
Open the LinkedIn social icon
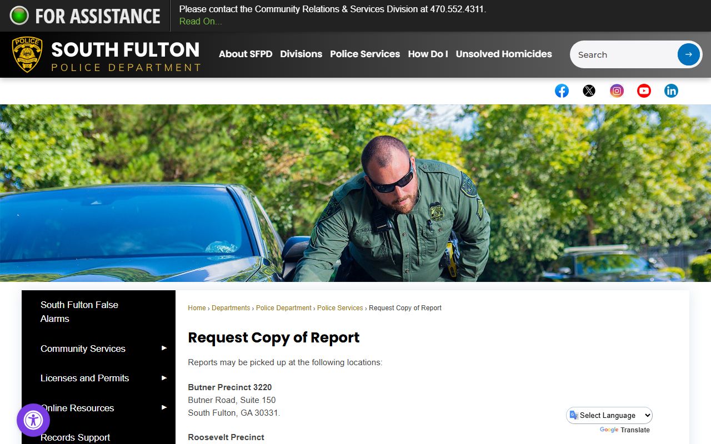click(671, 91)
